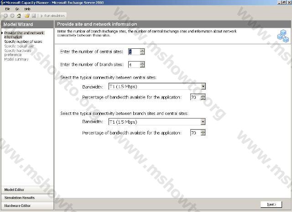The height and width of the screenshot is (212, 292).
Task: Increase number of central sites with up arrow
Action: (x=142, y=50)
